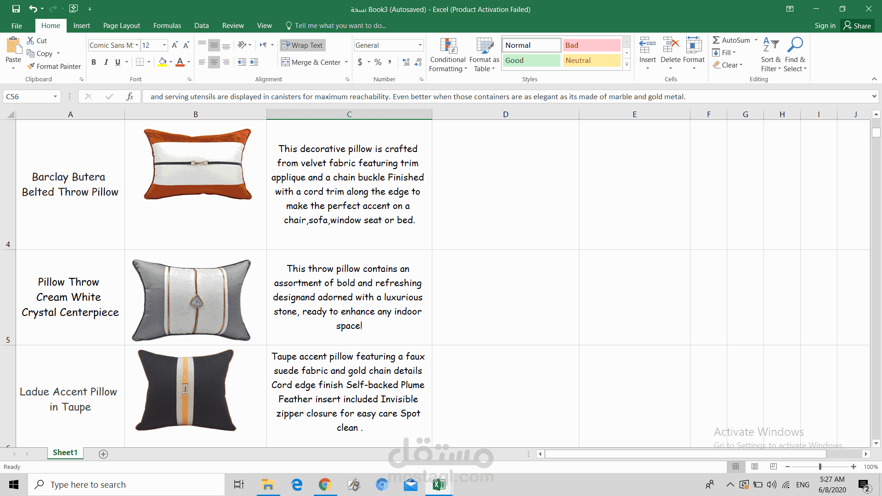Apply Percent Style number format
Image resolution: width=882 pixels, height=496 pixels.
tap(378, 62)
